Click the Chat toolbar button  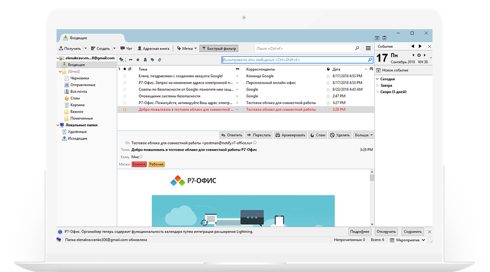tap(126, 49)
